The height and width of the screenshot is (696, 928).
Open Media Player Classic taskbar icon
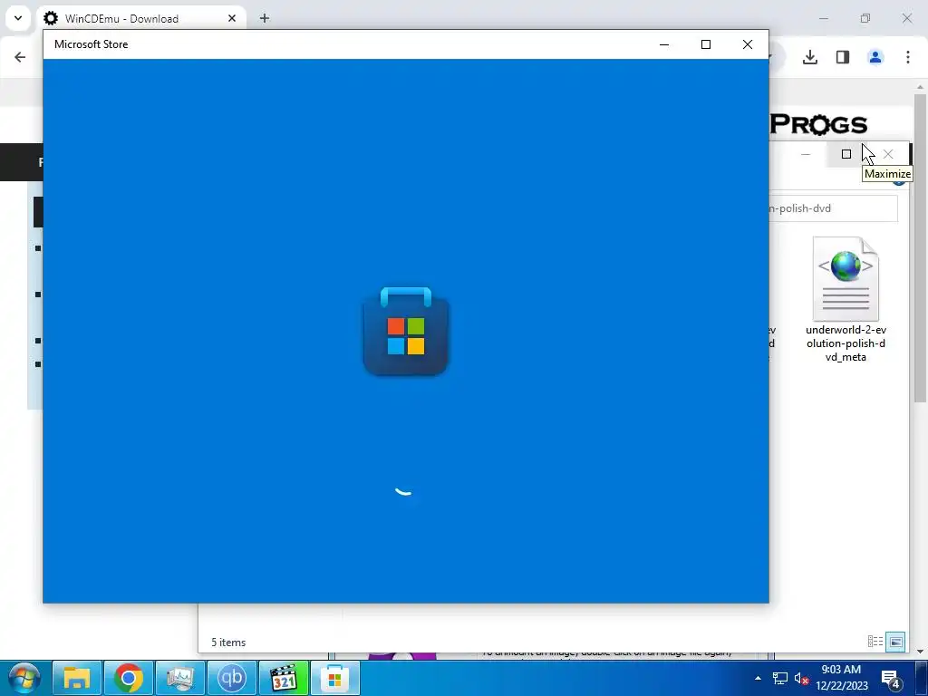284,678
